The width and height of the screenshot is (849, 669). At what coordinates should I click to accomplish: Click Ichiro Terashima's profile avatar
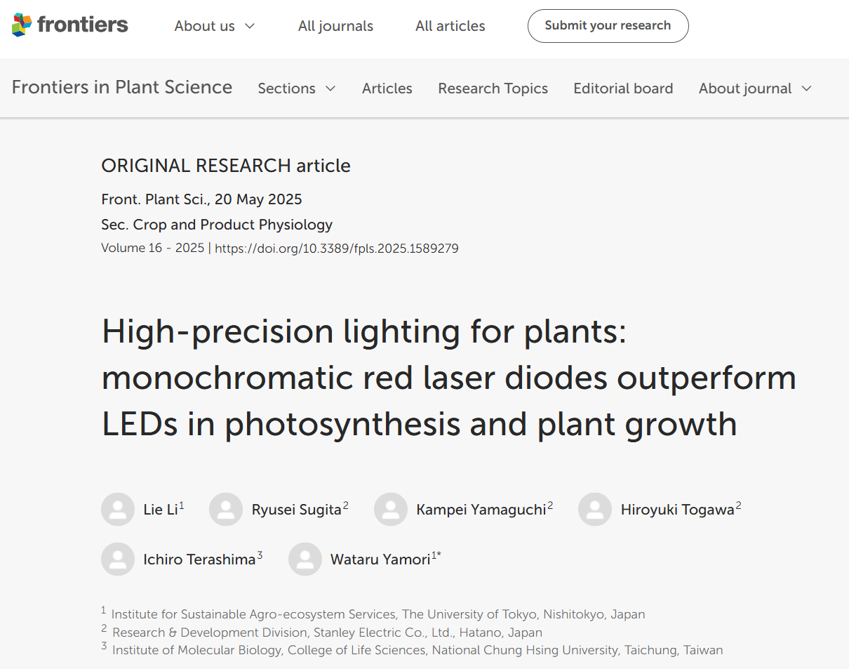point(118,559)
